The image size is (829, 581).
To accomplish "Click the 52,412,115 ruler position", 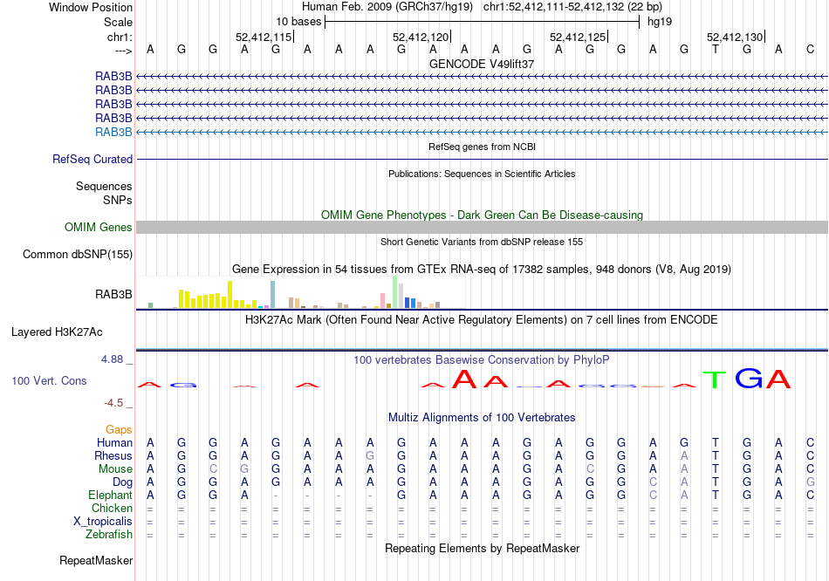I will coord(264,37).
